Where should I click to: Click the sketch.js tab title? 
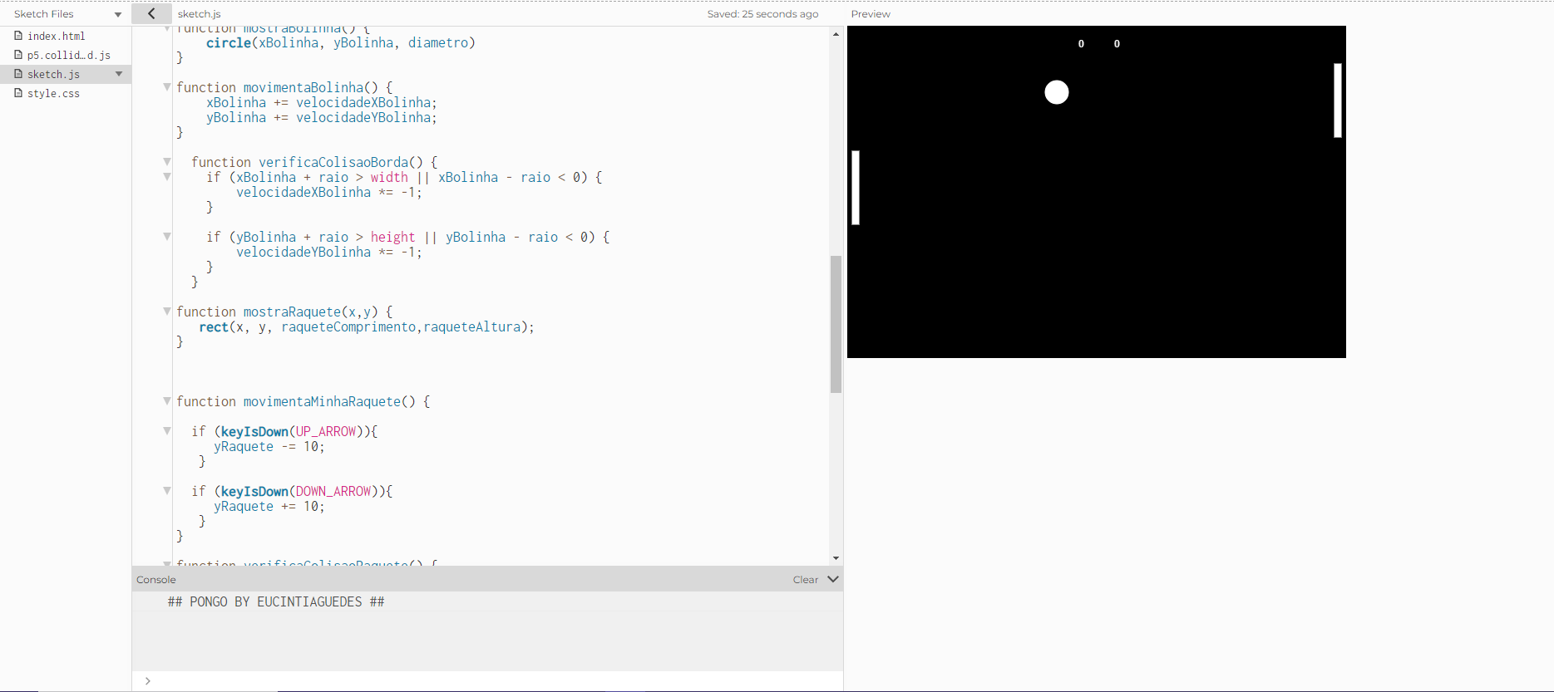200,14
